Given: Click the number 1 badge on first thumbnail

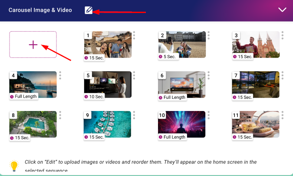Looking at the screenshot, I should [x=88, y=35].
